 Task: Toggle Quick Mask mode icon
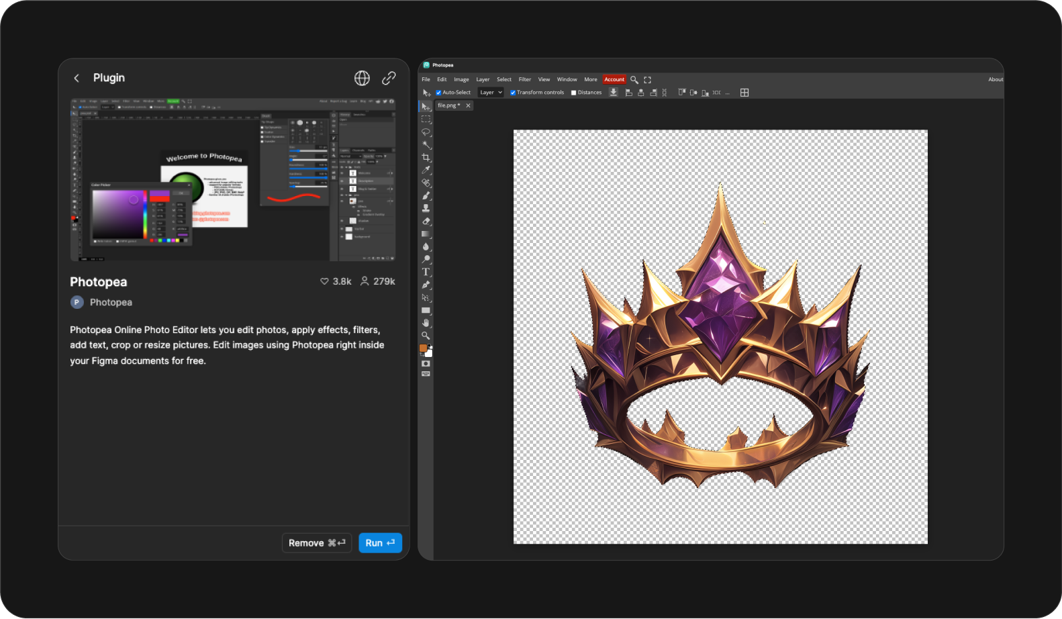426,364
